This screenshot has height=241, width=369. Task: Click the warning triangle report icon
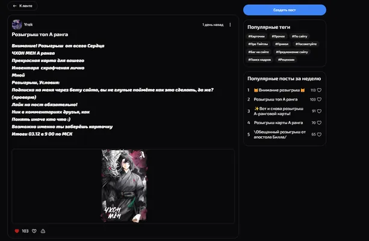(x=43, y=231)
